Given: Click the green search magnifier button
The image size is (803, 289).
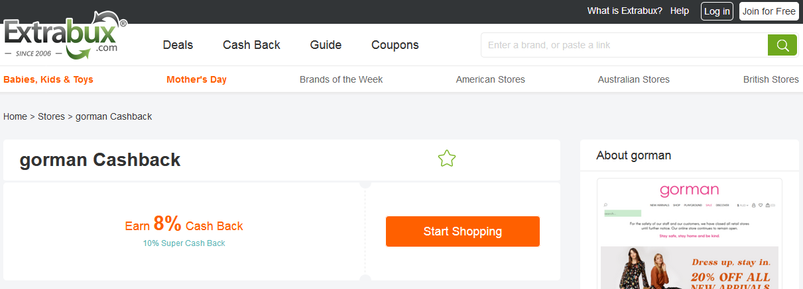Looking at the screenshot, I should (x=782, y=45).
